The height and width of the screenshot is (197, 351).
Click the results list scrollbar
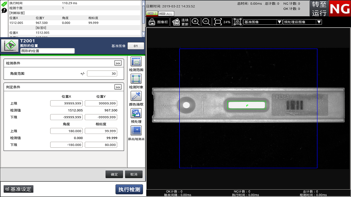pos(143,18)
